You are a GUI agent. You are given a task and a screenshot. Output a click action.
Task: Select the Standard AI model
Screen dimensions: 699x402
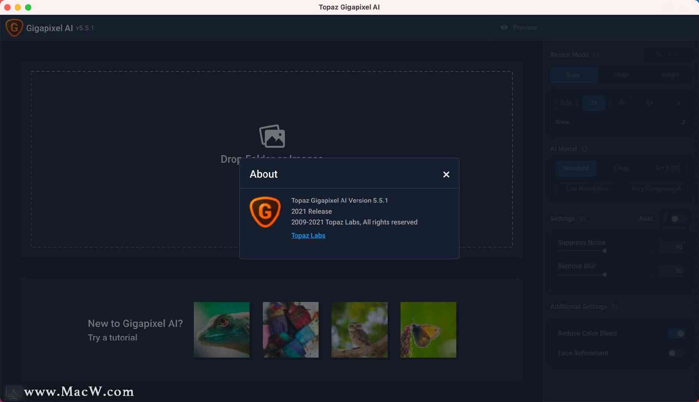576,168
